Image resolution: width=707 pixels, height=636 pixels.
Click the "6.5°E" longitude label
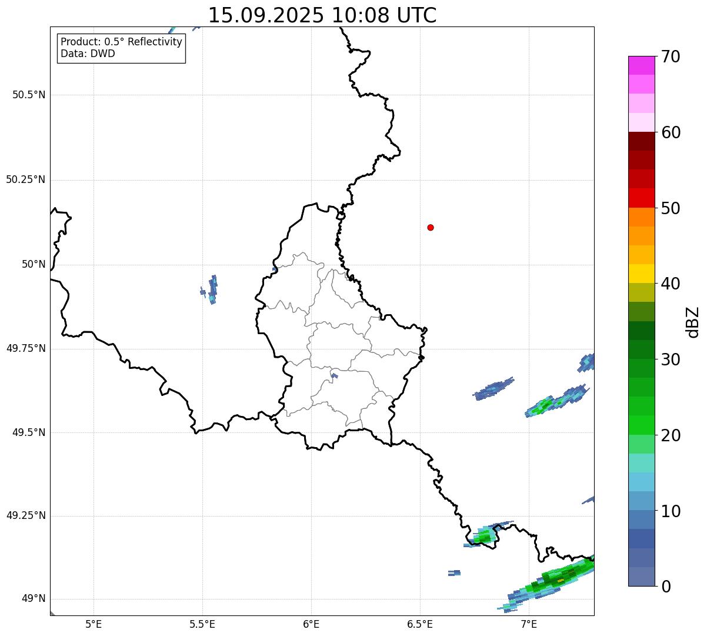[x=420, y=624]
